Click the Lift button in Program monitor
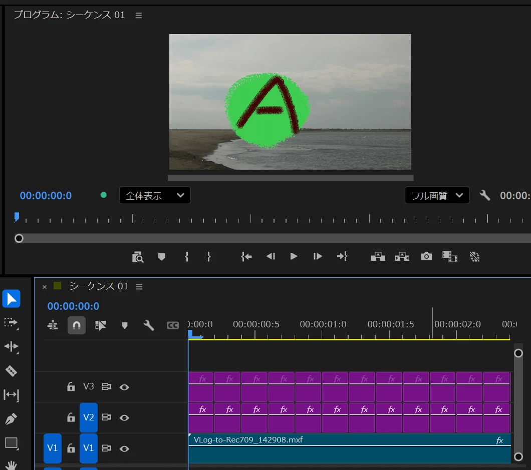 click(378, 256)
